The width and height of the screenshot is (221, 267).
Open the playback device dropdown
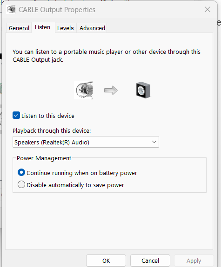pos(86,142)
